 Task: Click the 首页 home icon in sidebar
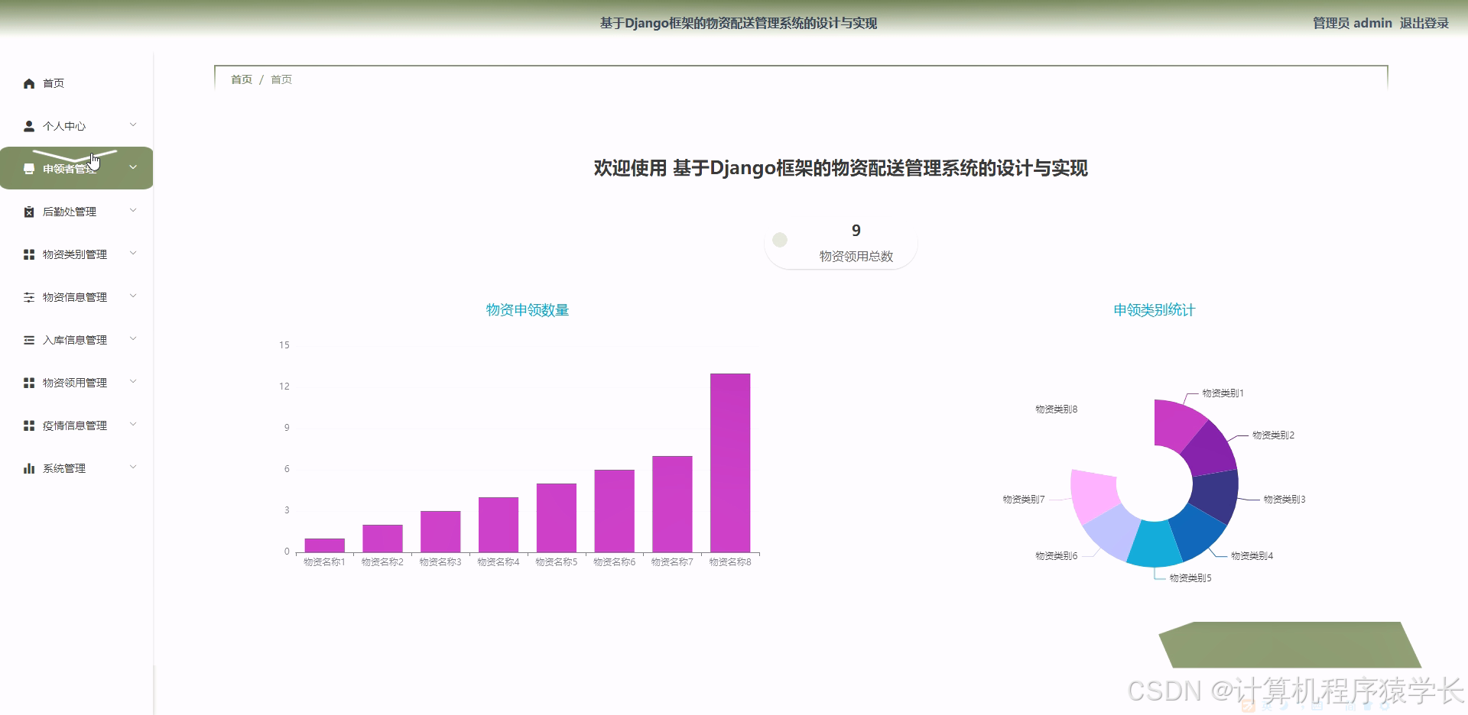28,82
